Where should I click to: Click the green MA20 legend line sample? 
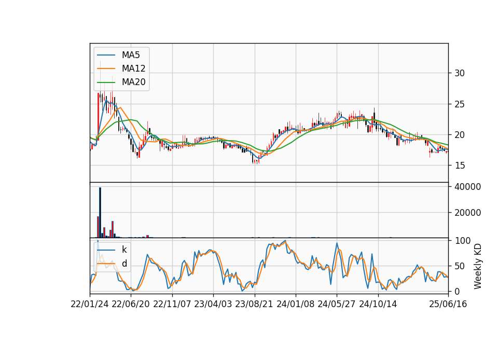(x=106, y=82)
